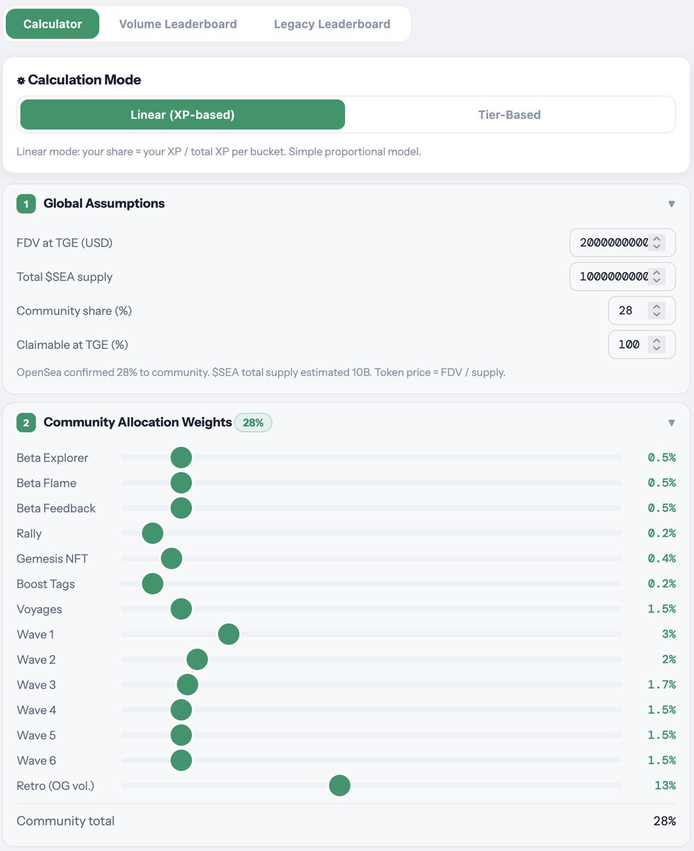This screenshot has height=851, width=694.
Task: Click the Boost Tags slider handle
Action: [152, 584]
